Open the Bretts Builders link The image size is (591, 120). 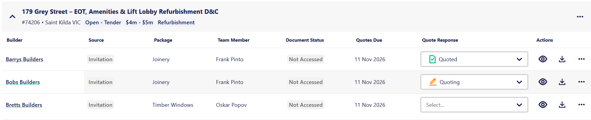pos(24,105)
